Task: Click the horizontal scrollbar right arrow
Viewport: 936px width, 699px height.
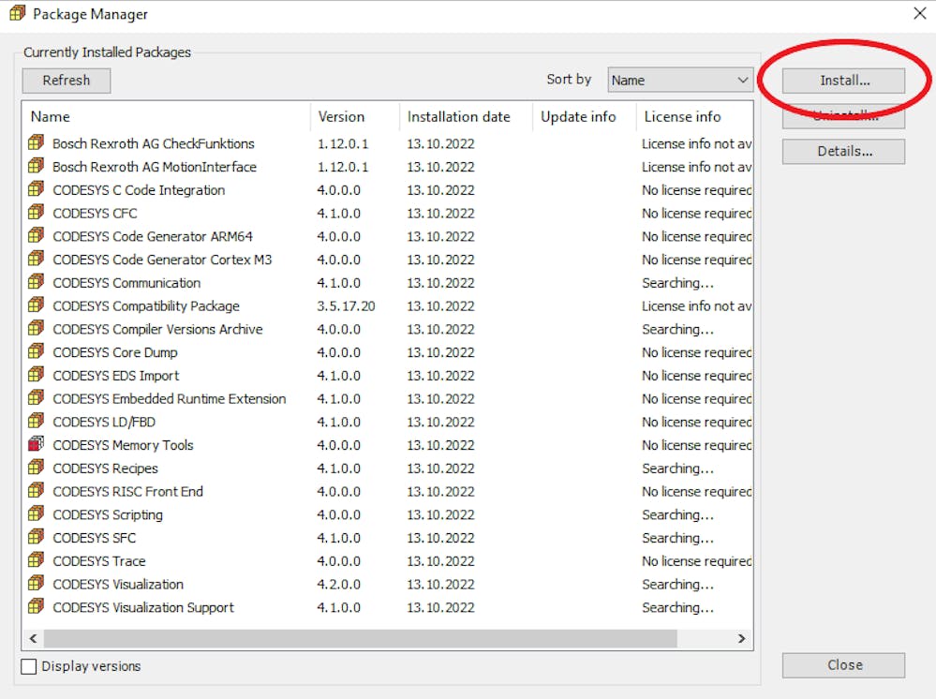Action: point(741,639)
